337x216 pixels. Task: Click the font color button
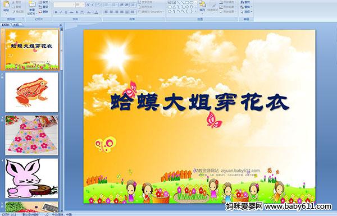click(97, 12)
